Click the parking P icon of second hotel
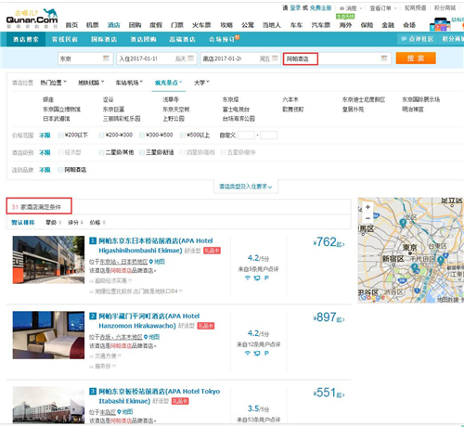 pyautogui.click(x=266, y=354)
